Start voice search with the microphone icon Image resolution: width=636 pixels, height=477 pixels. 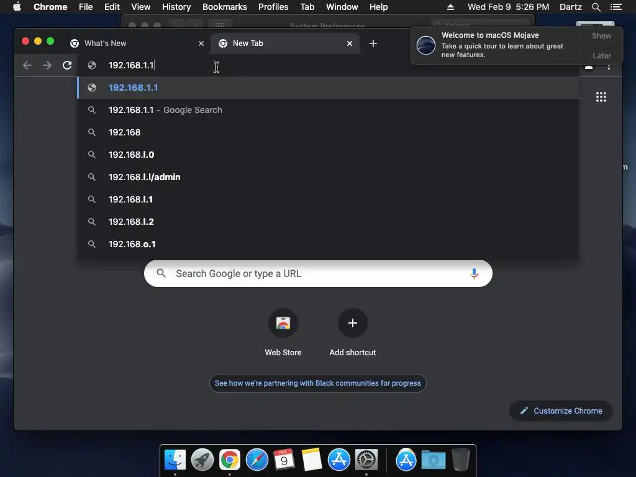474,273
